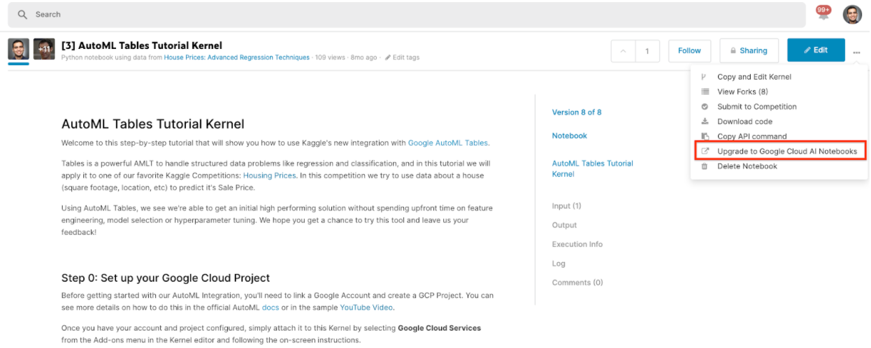Screen dimensions: 871x348
Task: Click the trash icon beside Delete Notebook
Action: click(x=704, y=166)
